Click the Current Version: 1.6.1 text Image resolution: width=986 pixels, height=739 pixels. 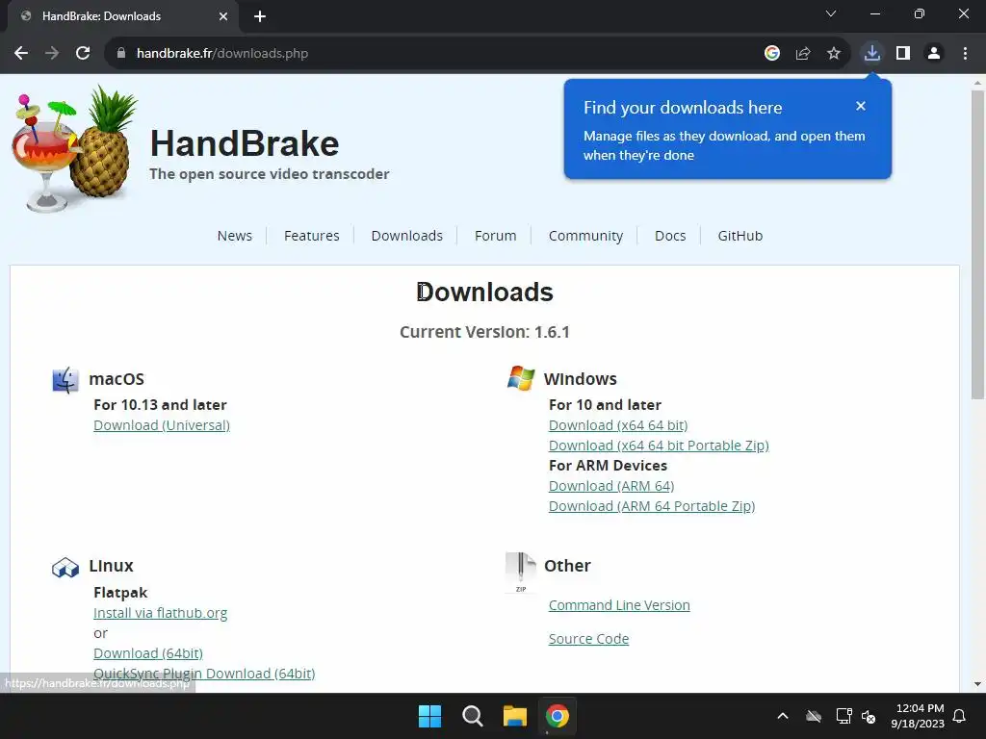coord(485,332)
